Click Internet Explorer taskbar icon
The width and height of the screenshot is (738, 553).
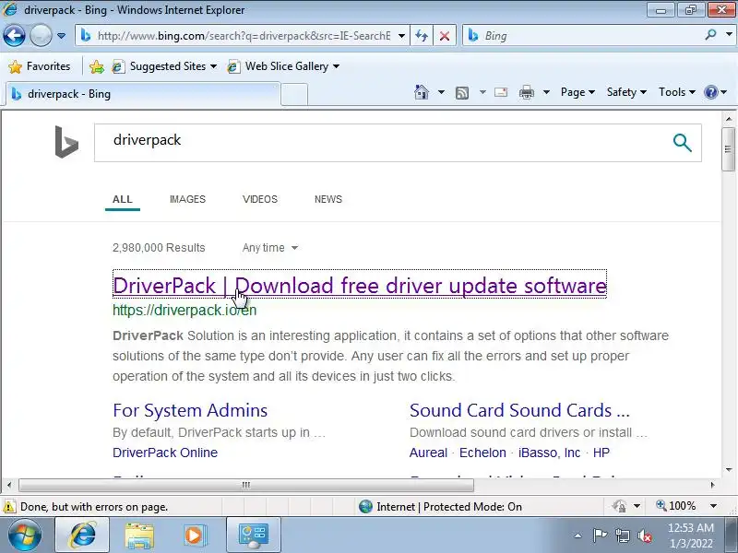click(82, 535)
